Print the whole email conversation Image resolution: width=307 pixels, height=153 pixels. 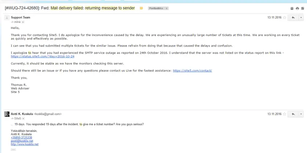click(297, 8)
